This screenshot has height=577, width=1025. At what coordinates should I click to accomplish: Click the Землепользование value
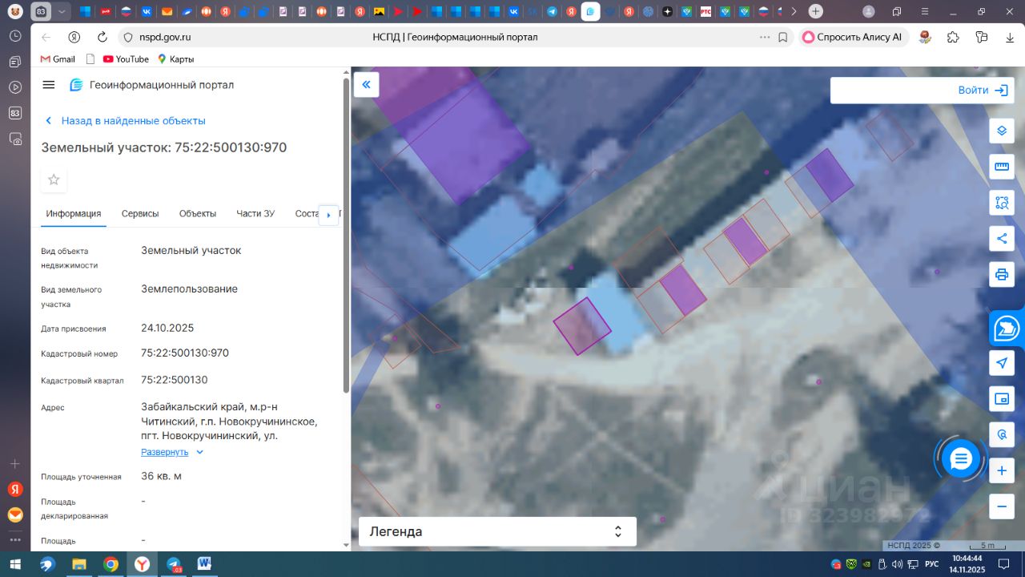(x=189, y=288)
